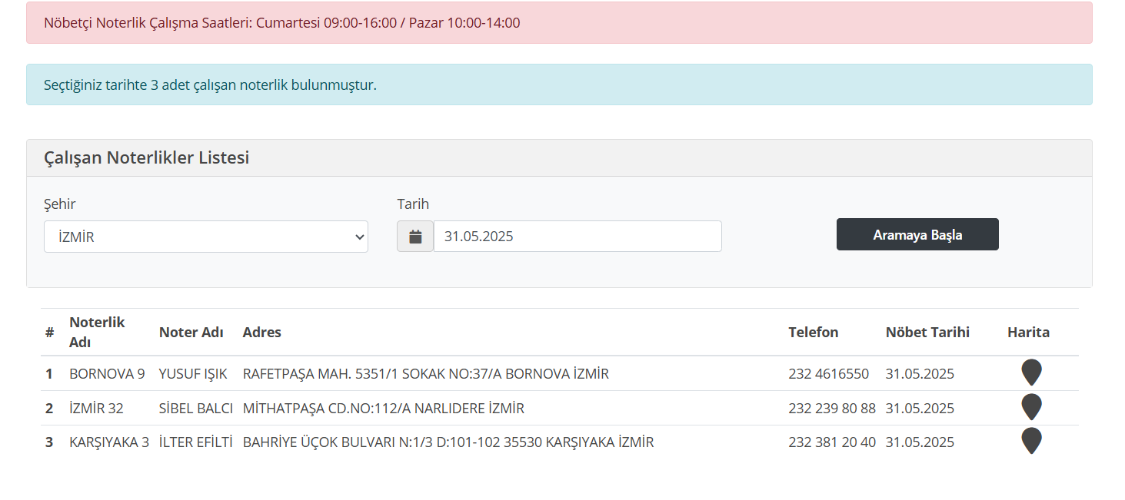This screenshot has width=1125, height=500.
Task: Click the 3 adet çalışan noterlik message
Action: pos(559,84)
